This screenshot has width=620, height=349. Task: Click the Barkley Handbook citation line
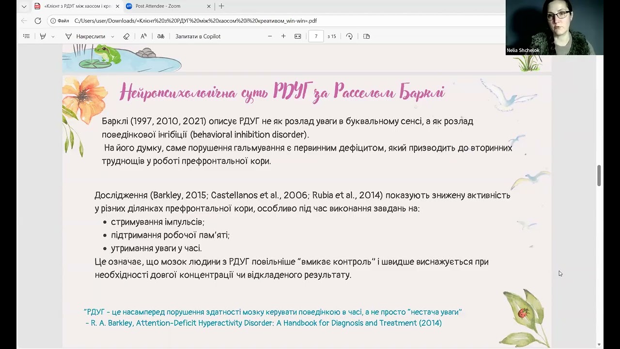[263, 323]
